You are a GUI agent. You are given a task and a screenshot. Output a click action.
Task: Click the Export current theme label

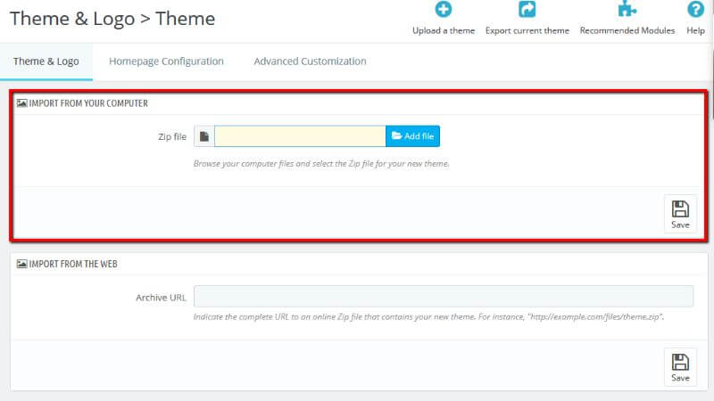point(527,30)
